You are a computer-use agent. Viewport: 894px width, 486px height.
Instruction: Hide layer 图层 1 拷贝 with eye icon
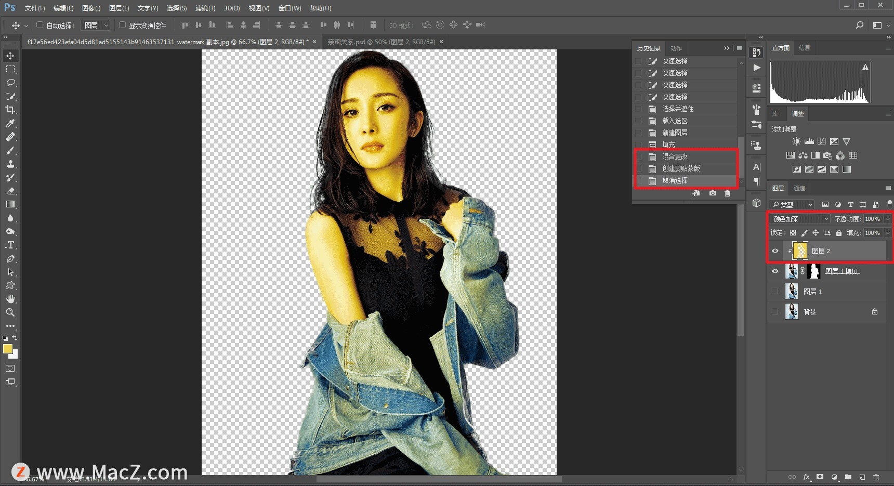tap(775, 271)
